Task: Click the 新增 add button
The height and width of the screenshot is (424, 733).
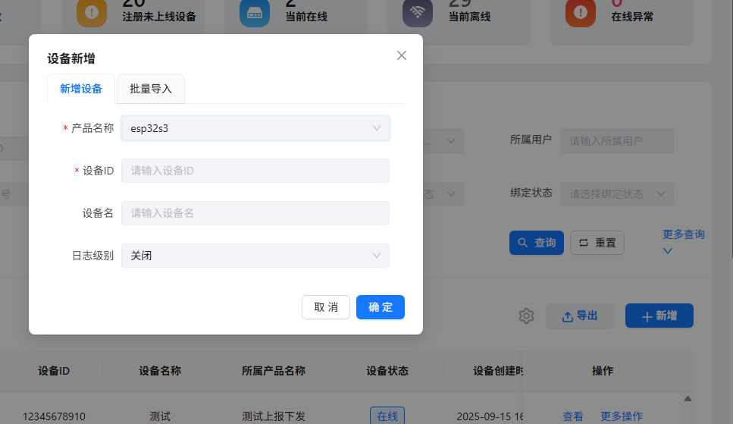Action: point(659,316)
